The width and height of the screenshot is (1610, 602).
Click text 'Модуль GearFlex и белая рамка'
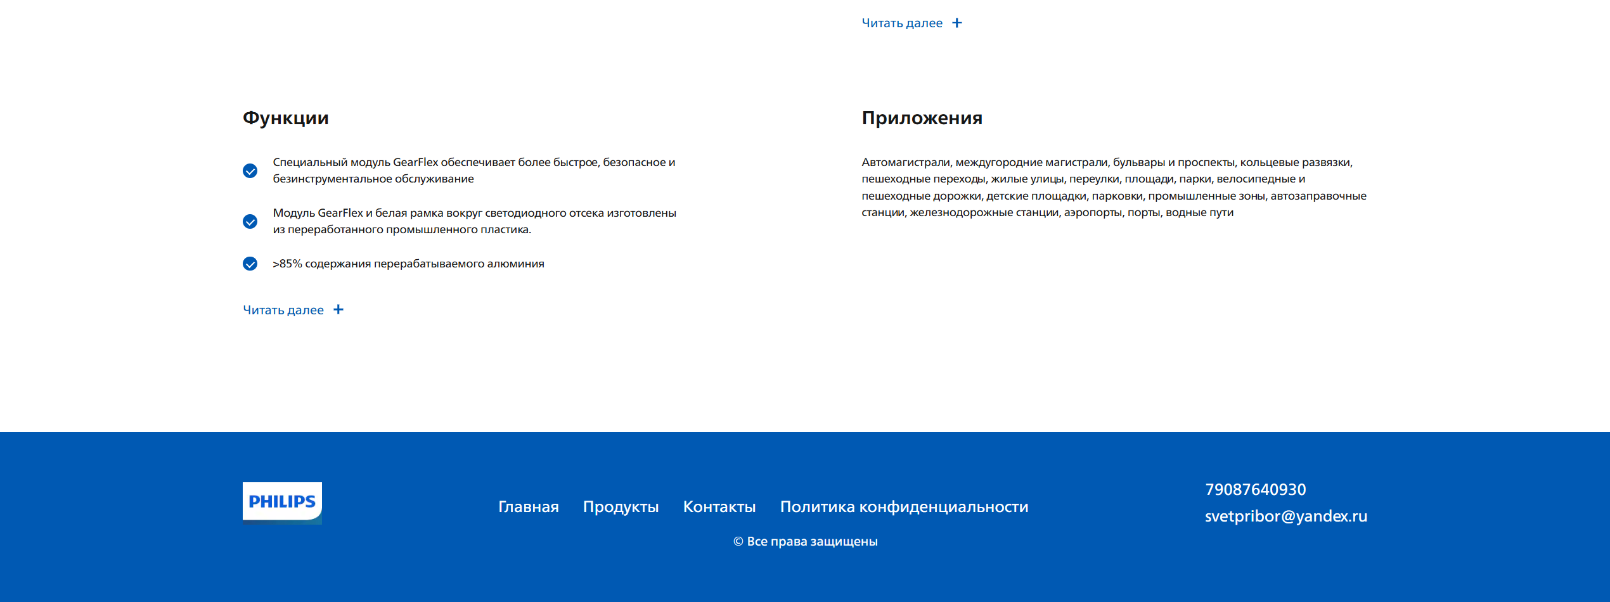[475, 221]
